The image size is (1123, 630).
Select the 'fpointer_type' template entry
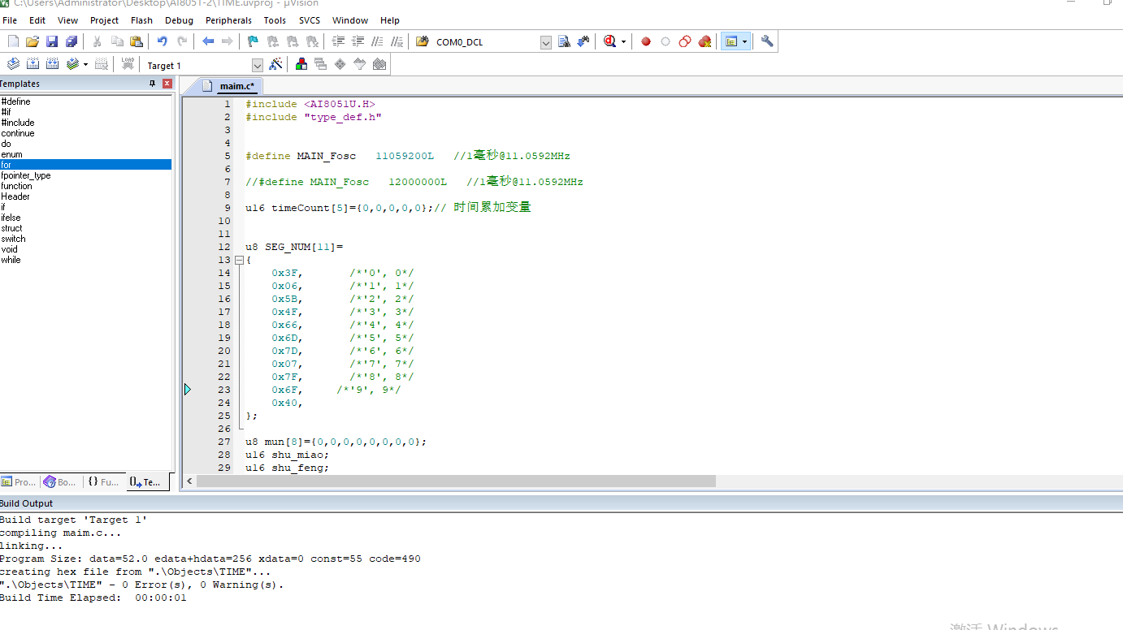[x=25, y=175]
